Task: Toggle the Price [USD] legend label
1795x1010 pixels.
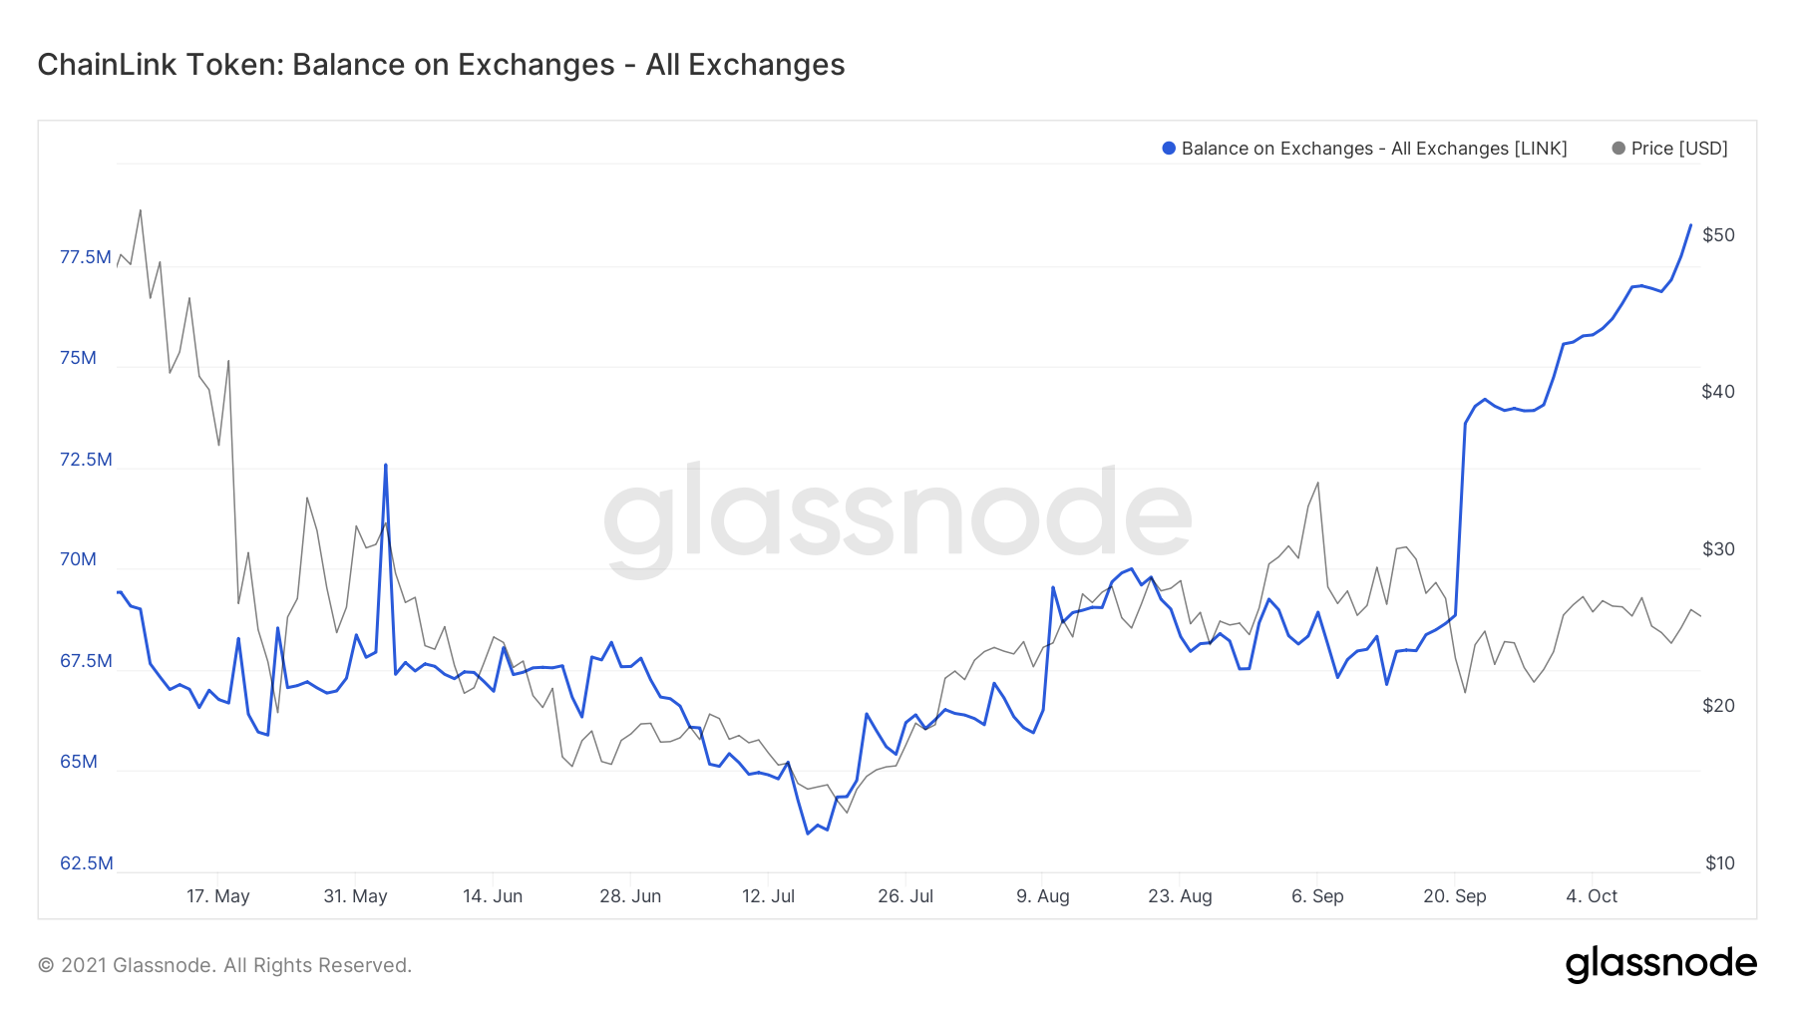Action: tap(1679, 149)
